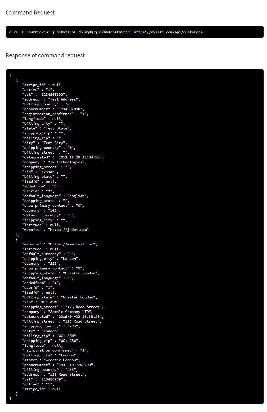The width and height of the screenshot is (267, 412).
Task: Click Response of command request heading
Action: [x=45, y=55]
